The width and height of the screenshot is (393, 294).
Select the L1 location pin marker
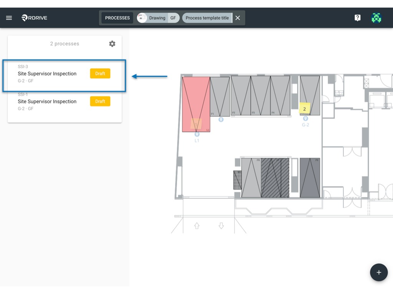pos(197,134)
